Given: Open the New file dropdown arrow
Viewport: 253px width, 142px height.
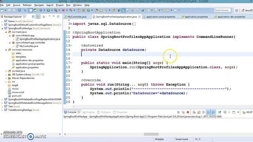Looking at the screenshot, I should coord(6,10).
